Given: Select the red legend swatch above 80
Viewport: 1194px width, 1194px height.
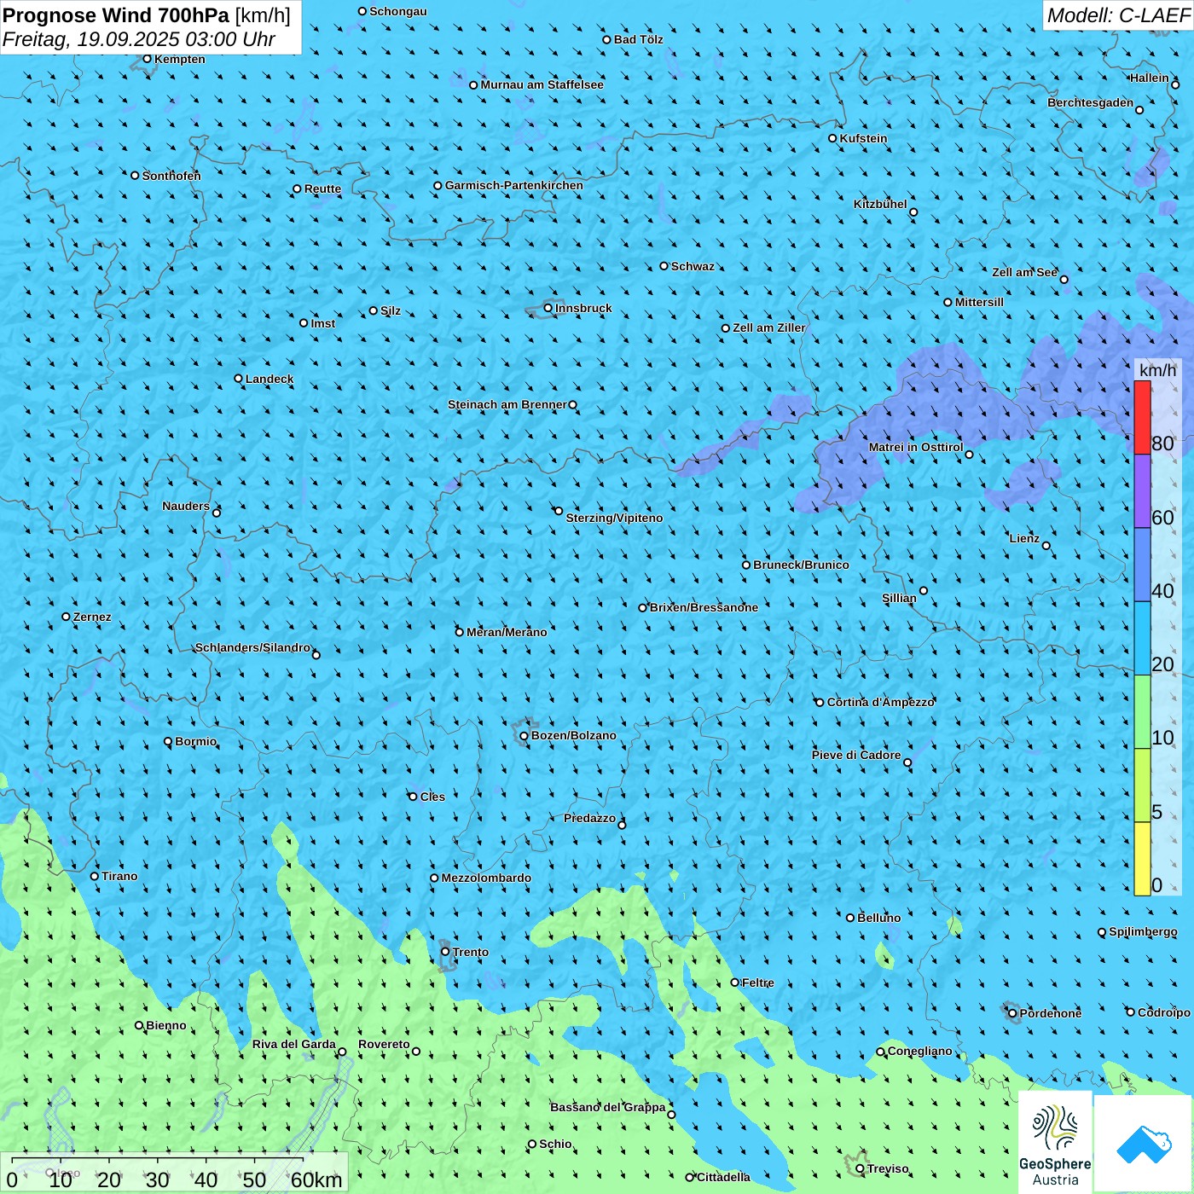Looking at the screenshot, I should coord(1142,417).
